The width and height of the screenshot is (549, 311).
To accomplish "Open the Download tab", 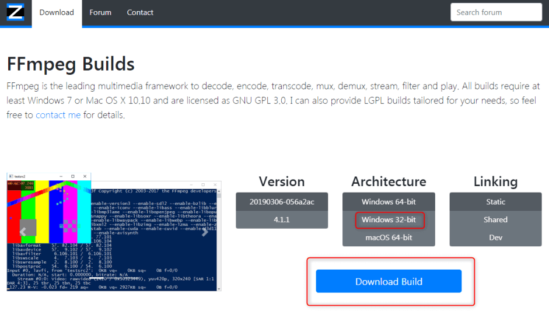I will point(57,13).
